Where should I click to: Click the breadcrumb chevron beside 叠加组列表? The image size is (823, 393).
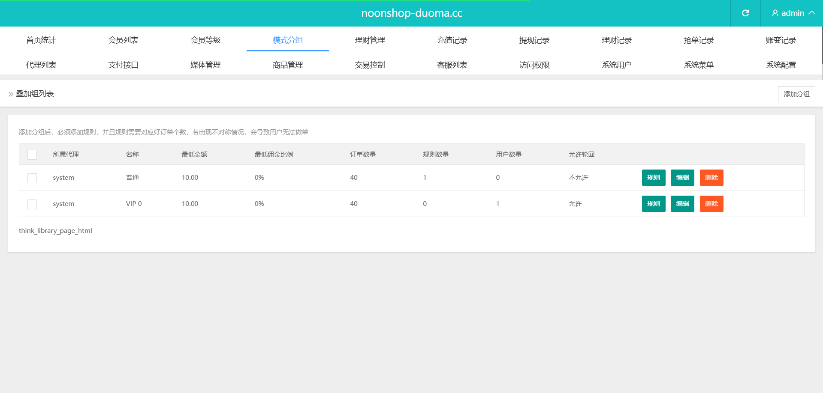click(11, 94)
